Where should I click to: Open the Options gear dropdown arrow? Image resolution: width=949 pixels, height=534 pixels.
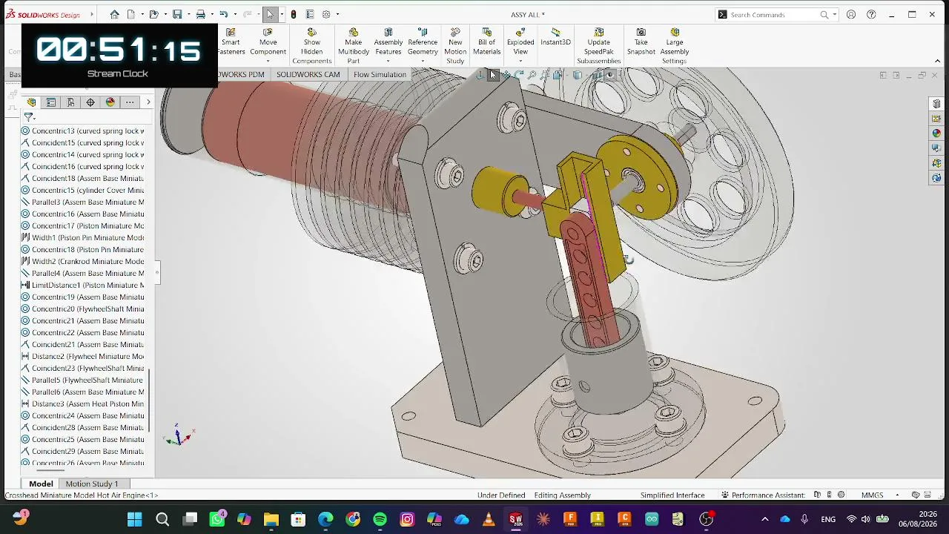(337, 14)
